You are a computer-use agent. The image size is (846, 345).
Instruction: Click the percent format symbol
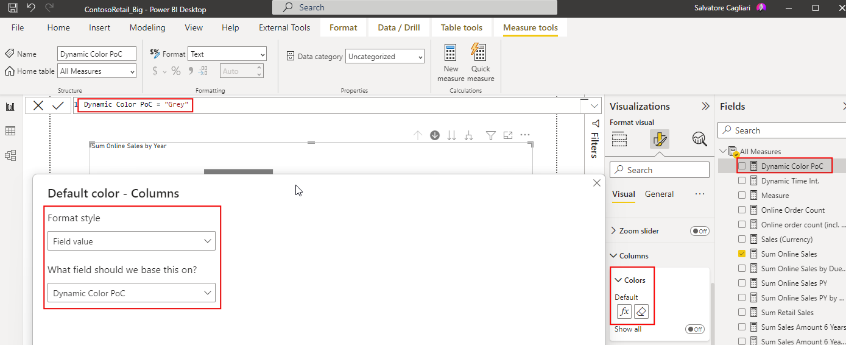click(176, 71)
